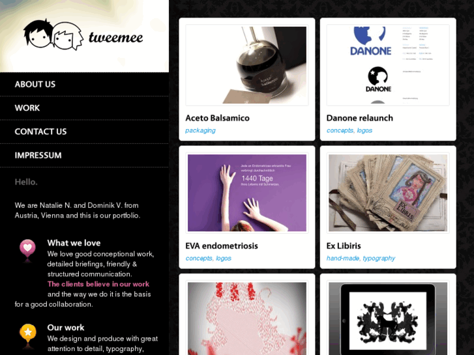This screenshot has width=474, height=355.
Task: Click the tweemee wordmark text
Action: [x=116, y=38]
